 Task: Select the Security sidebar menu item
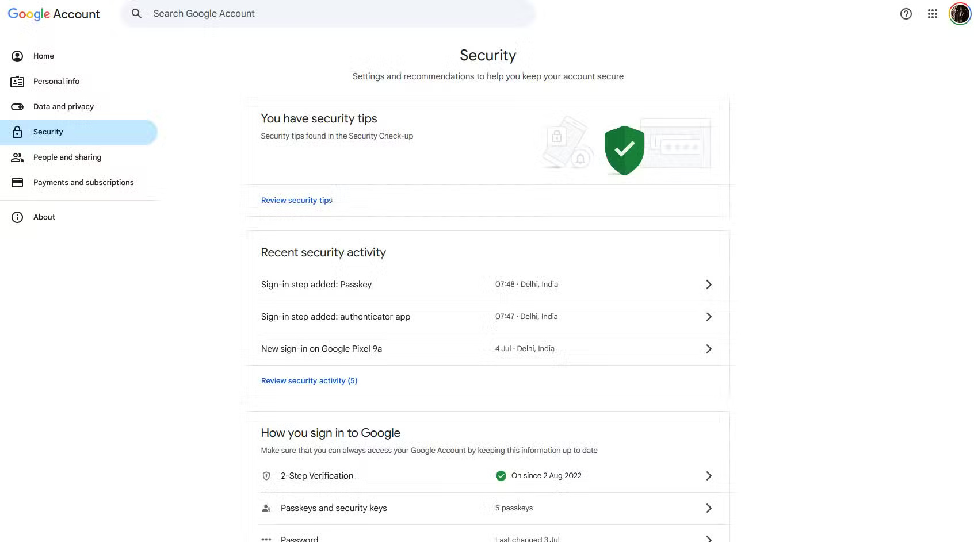coord(48,132)
